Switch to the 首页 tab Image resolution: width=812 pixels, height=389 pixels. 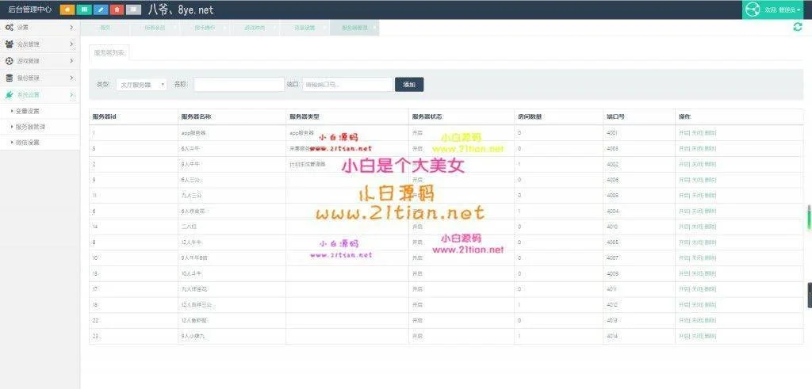pyautogui.click(x=105, y=28)
